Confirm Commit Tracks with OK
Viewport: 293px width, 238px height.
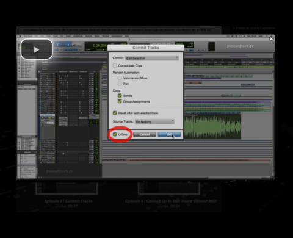169,134
